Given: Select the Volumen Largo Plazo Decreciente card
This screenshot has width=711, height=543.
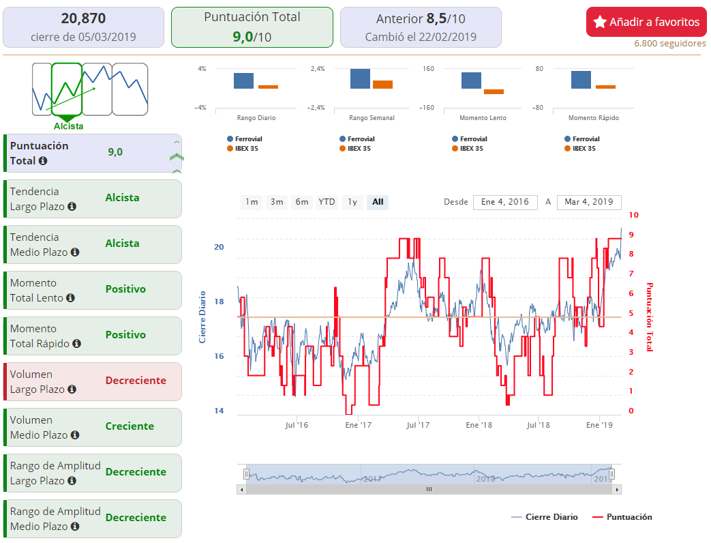Looking at the screenshot, I should click(x=93, y=381).
